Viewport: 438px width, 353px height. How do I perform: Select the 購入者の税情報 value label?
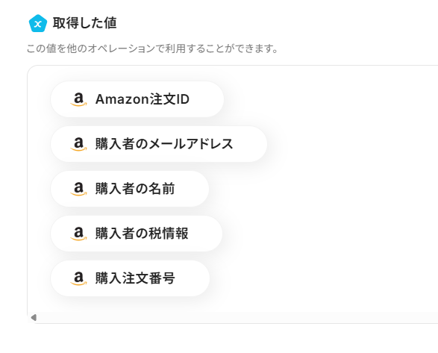click(142, 234)
